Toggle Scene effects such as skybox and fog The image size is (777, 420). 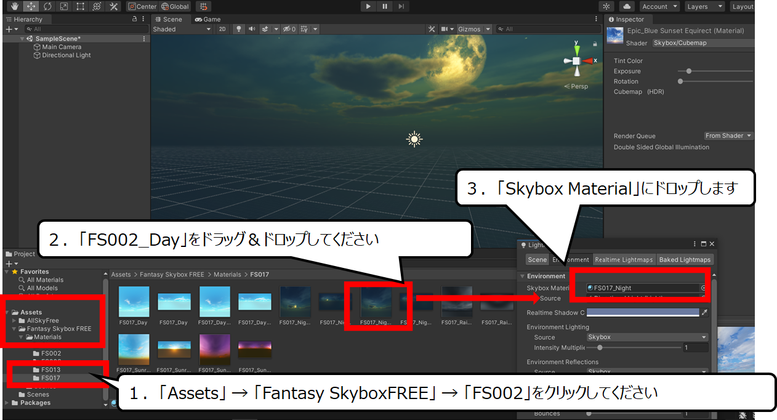click(x=265, y=29)
